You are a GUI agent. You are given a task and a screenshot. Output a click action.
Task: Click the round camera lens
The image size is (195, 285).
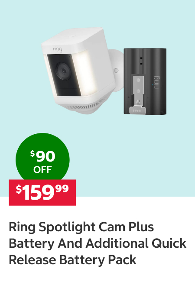pos(63,71)
